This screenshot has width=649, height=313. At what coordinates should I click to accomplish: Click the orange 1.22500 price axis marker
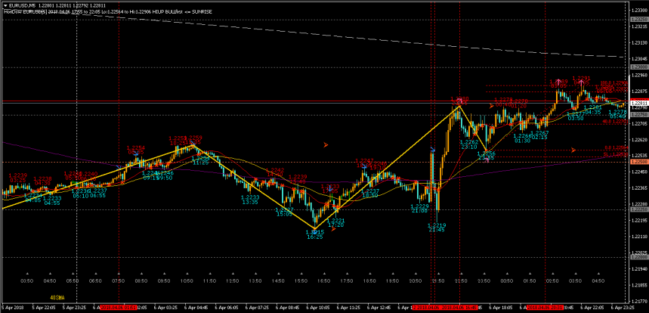pyautogui.click(x=639, y=162)
